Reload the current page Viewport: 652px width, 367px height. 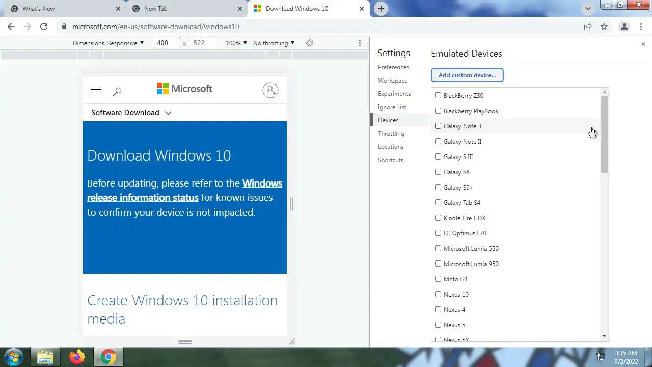point(44,27)
